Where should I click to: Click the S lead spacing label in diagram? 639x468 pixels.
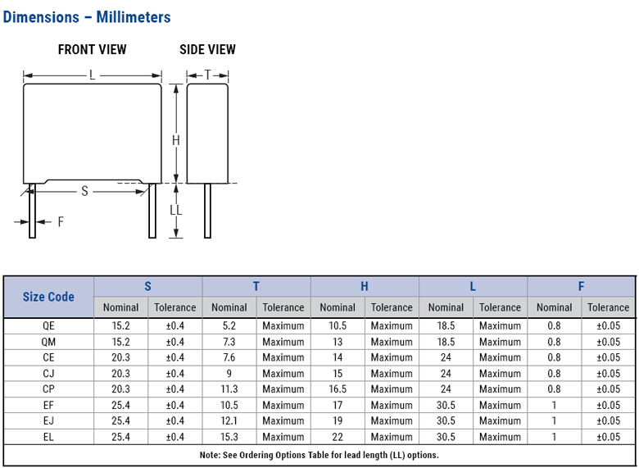coord(84,191)
